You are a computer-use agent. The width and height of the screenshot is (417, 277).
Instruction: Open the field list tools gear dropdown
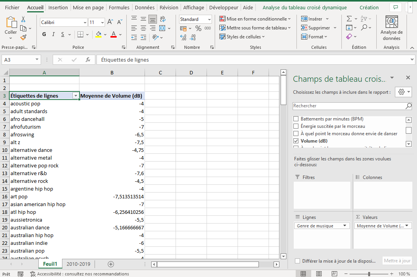click(403, 92)
